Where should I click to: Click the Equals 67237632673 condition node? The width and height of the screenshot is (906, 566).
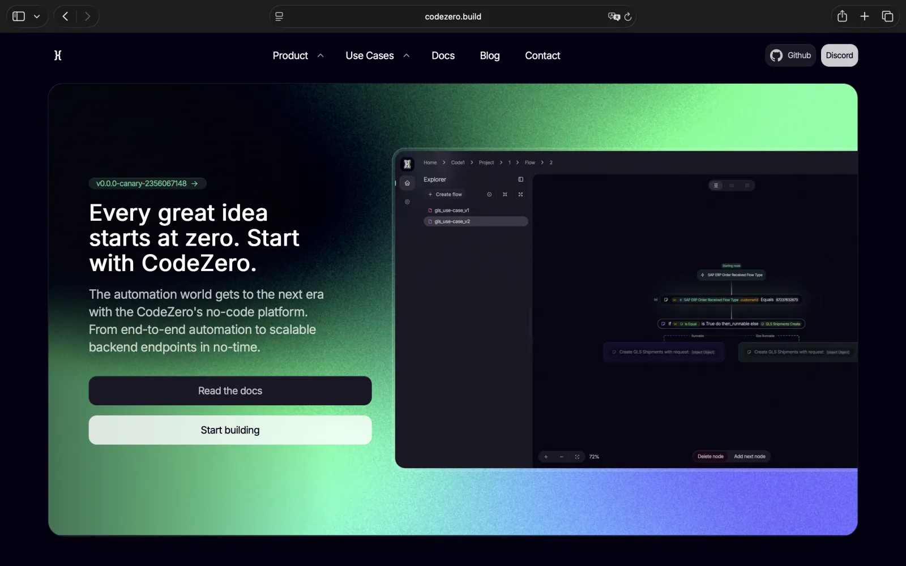point(731,300)
